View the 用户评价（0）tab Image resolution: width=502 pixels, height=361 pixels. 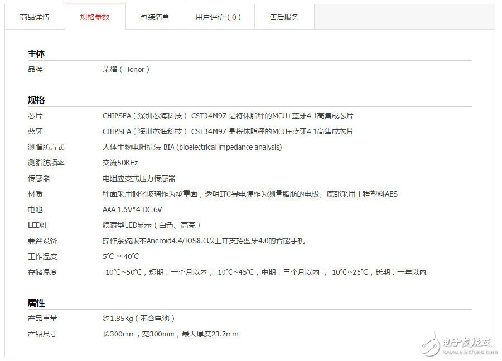click(219, 17)
